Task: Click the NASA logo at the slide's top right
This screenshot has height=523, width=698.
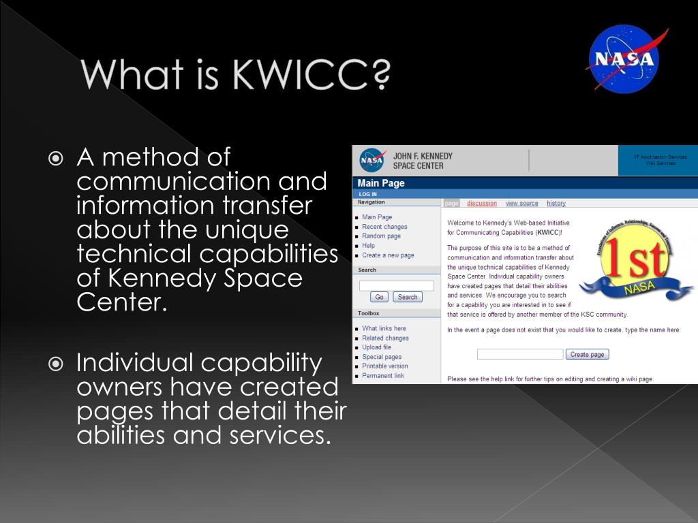Action: click(x=626, y=59)
